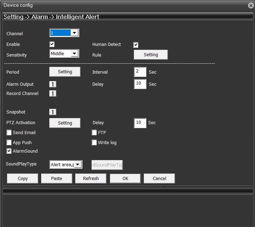
Task: Click the Period Setting button
Action: (65, 72)
